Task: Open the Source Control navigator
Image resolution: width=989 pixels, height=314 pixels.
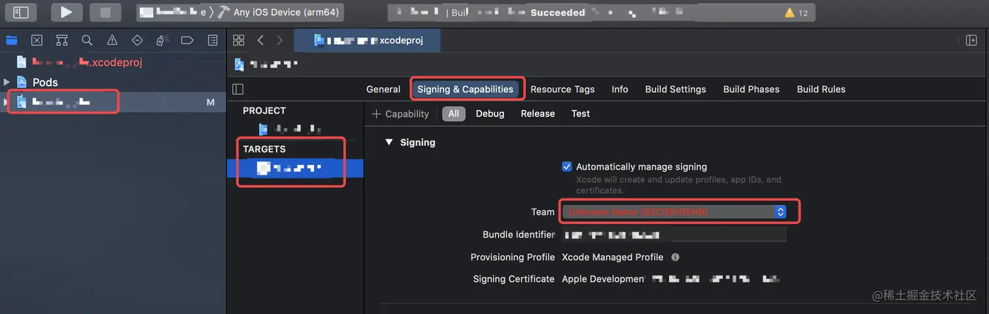Action: (37, 41)
